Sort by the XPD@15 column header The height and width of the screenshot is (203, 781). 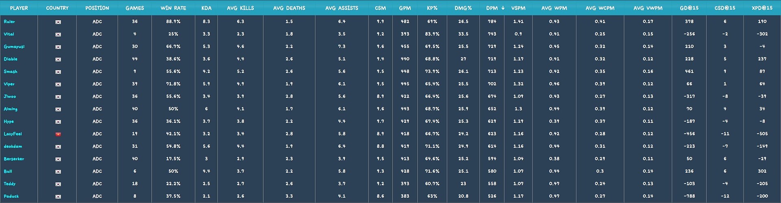(x=762, y=8)
